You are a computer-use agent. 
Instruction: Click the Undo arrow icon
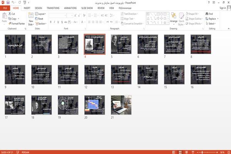(13, 3)
